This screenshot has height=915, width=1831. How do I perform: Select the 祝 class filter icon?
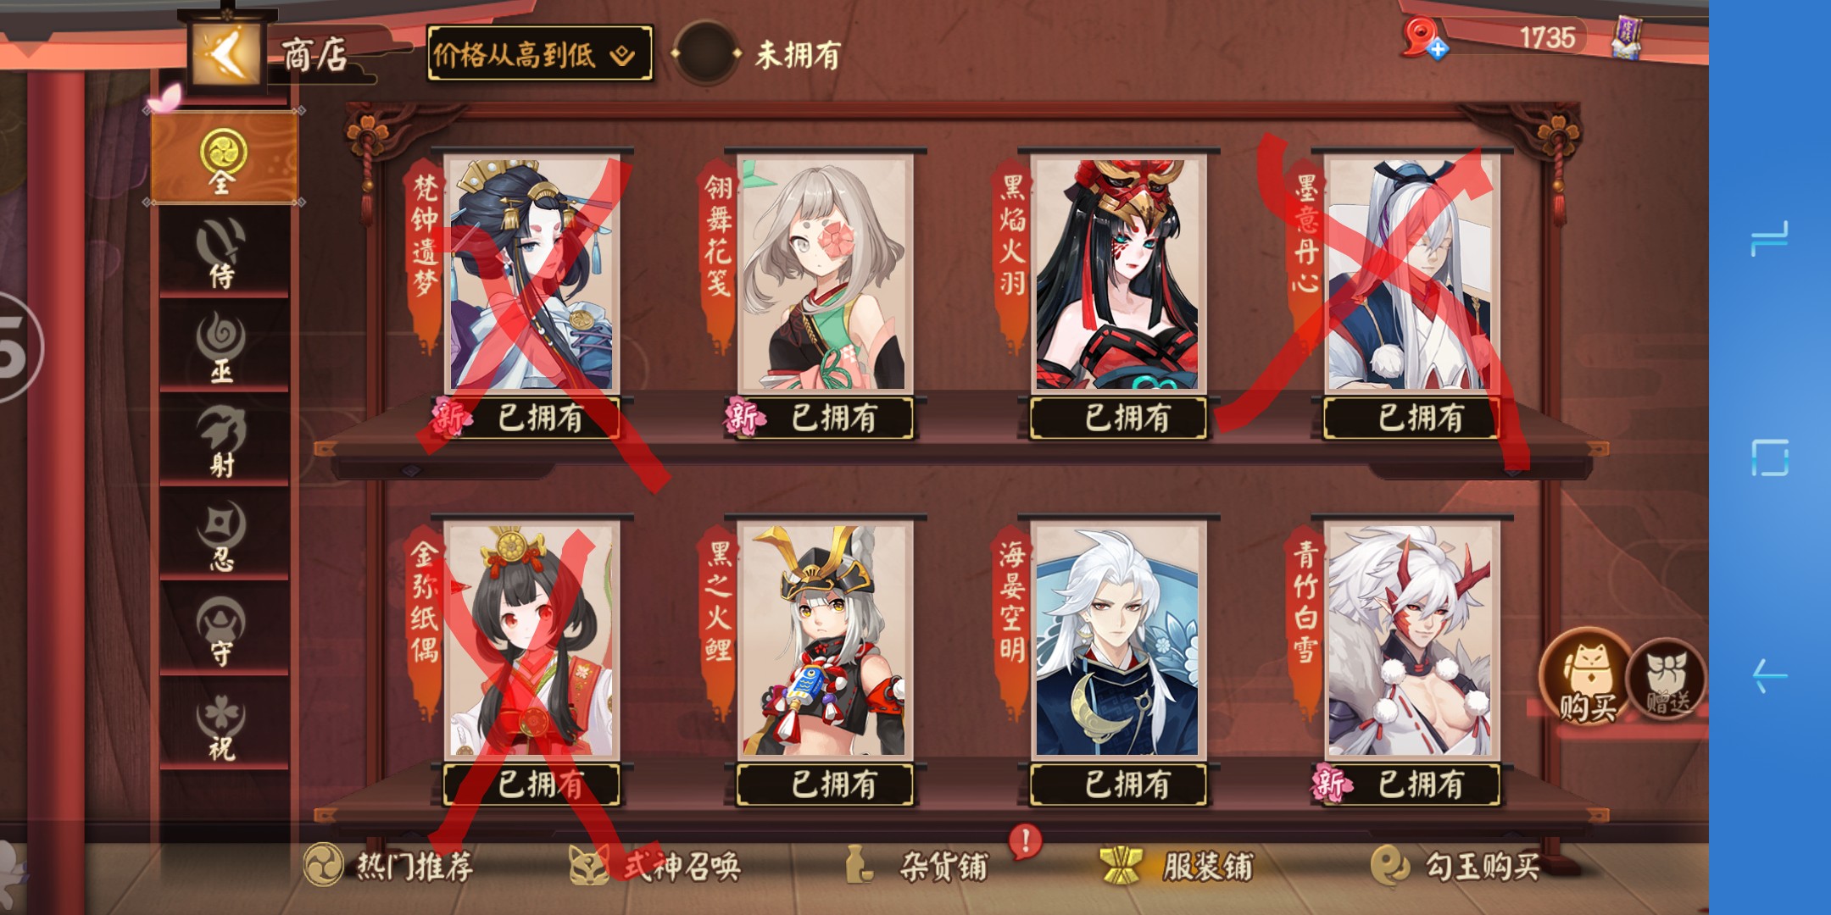click(x=222, y=724)
